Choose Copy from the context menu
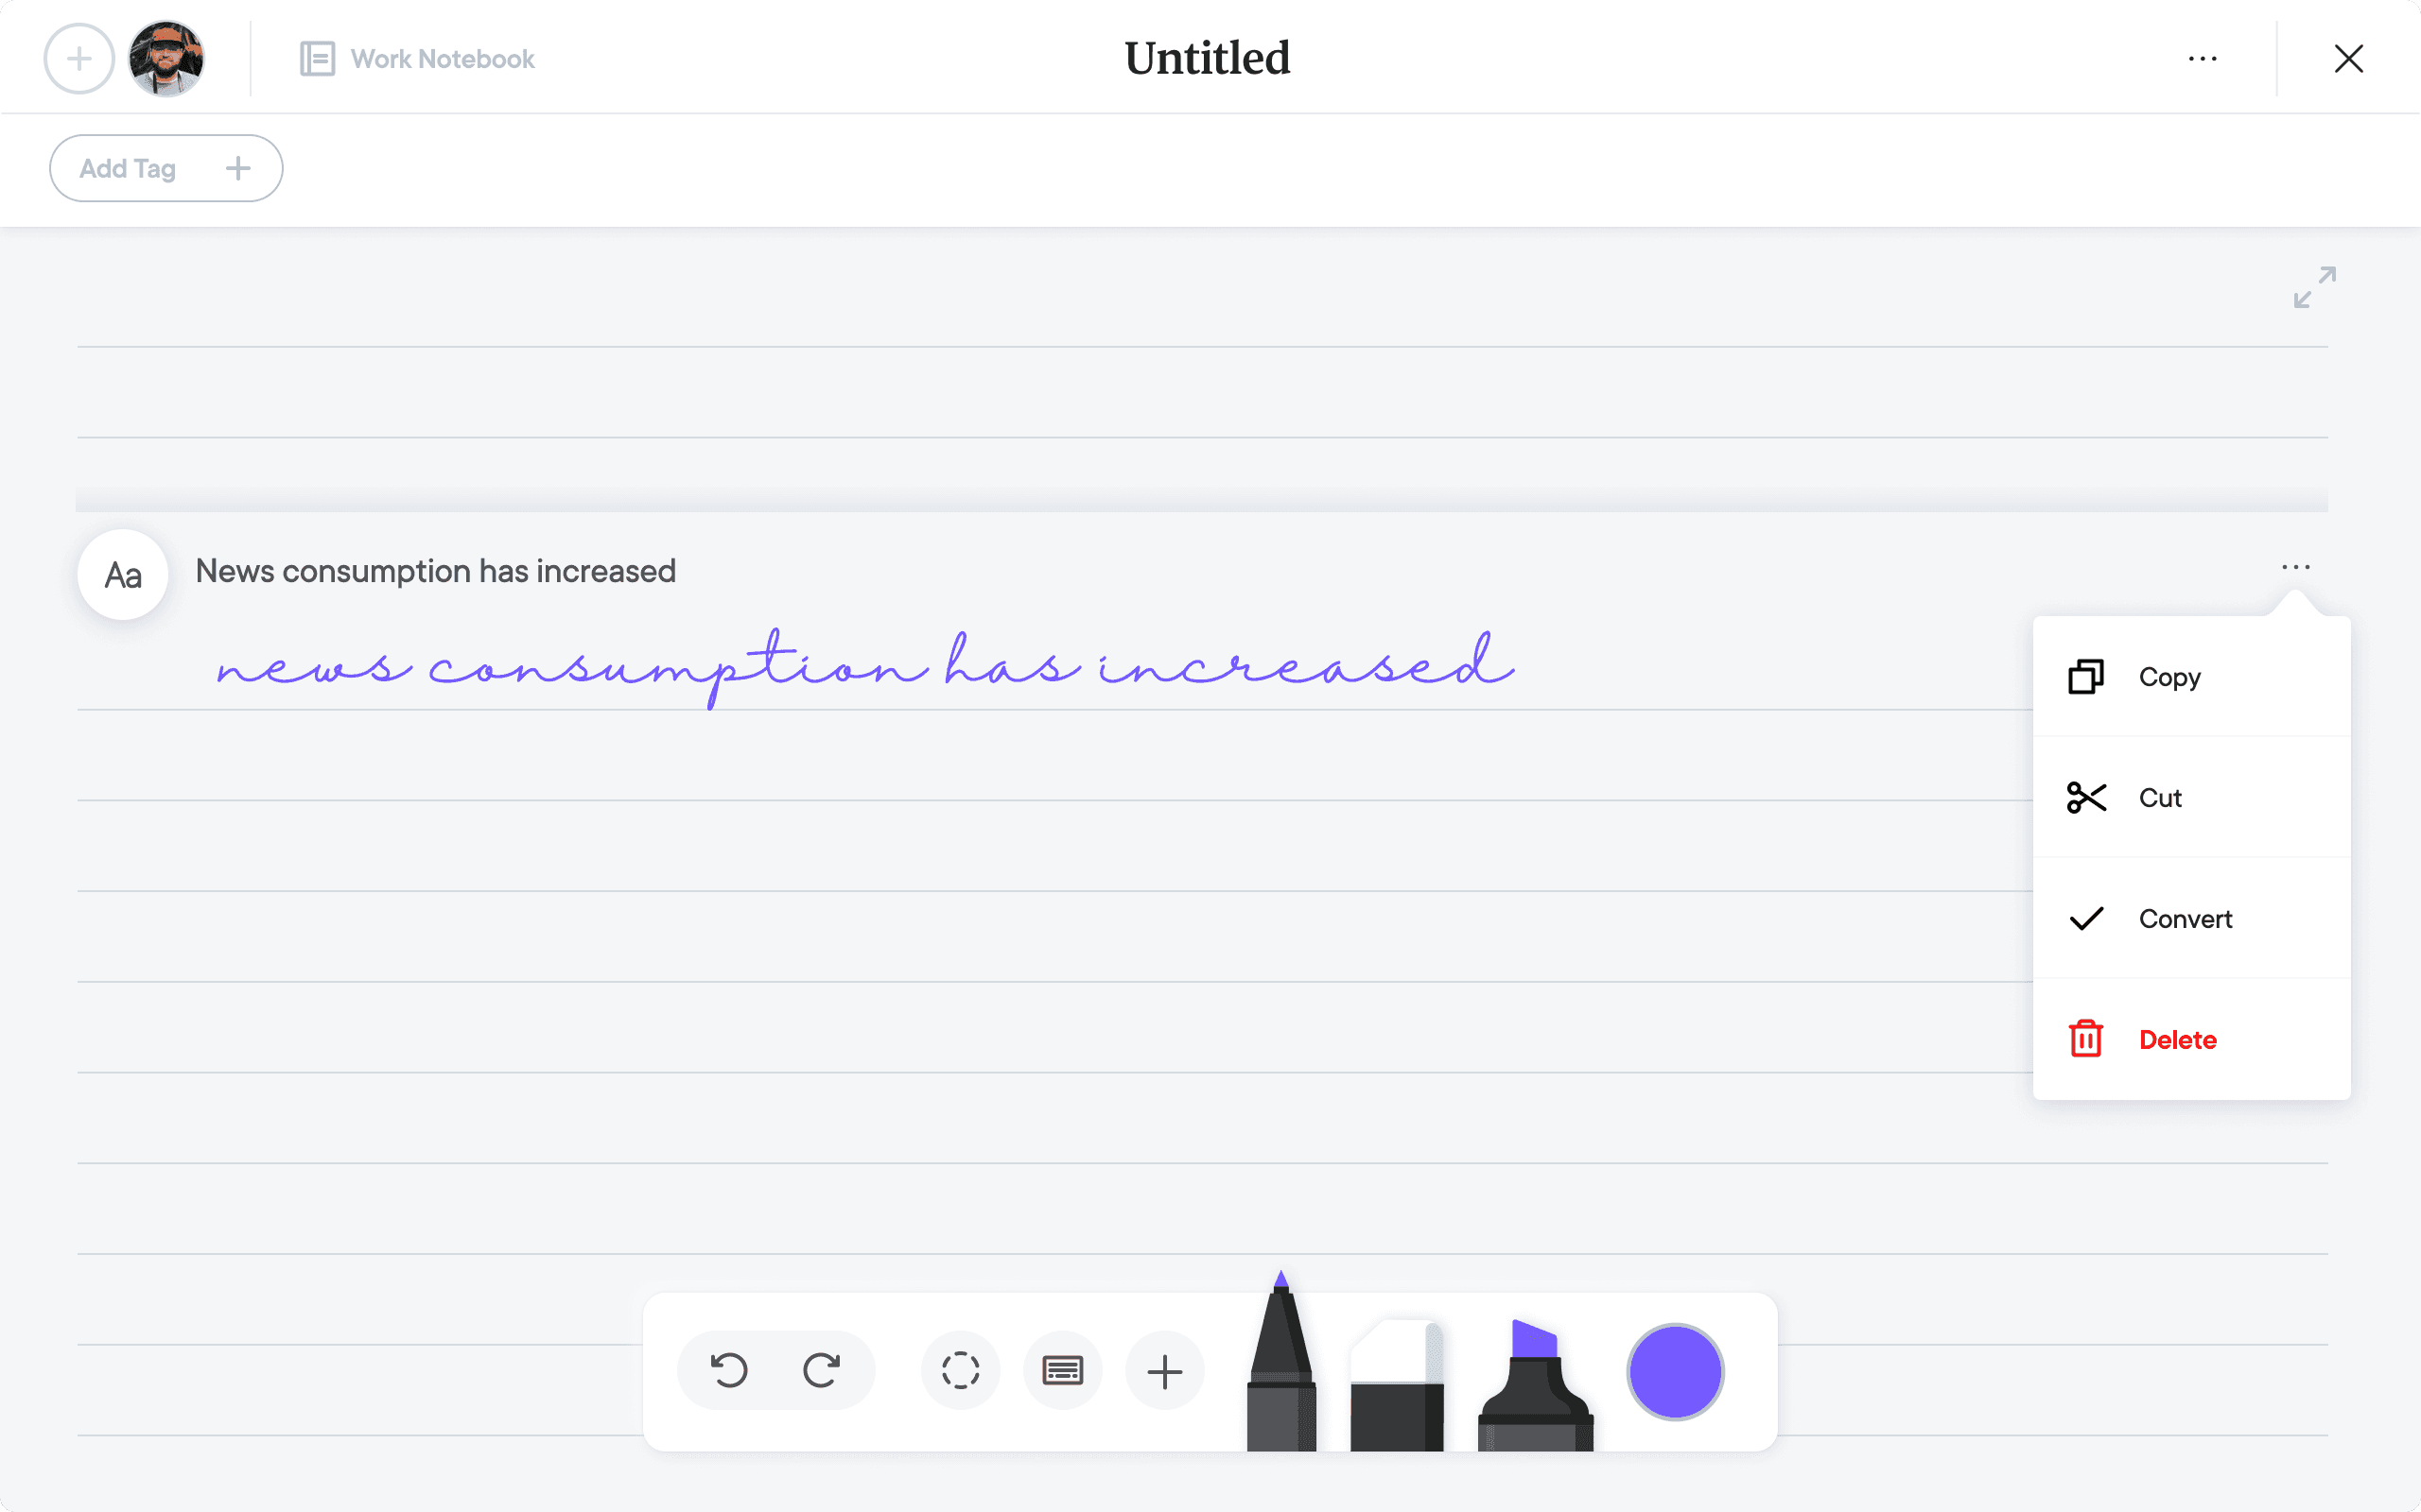The height and width of the screenshot is (1512, 2421). click(2168, 677)
